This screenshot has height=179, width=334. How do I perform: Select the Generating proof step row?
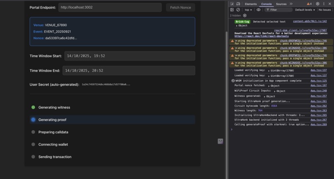[x=112, y=120]
